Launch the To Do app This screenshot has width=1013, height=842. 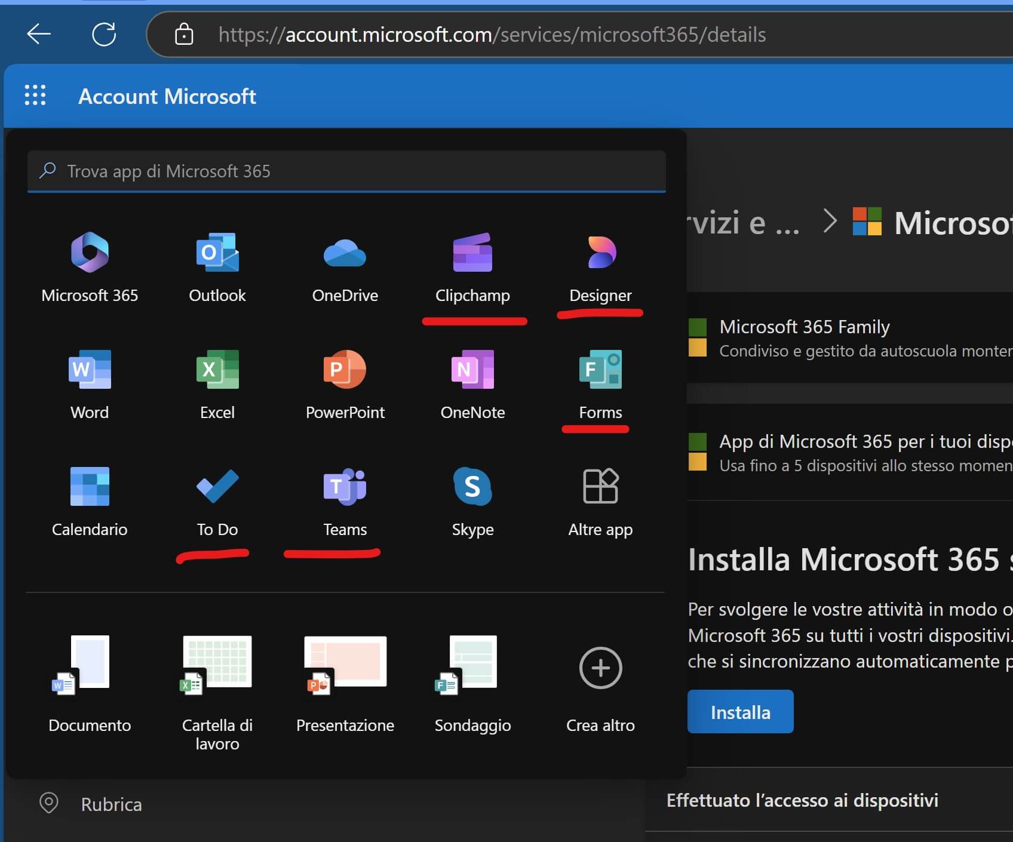pyautogui.click(x=217, y=487)
